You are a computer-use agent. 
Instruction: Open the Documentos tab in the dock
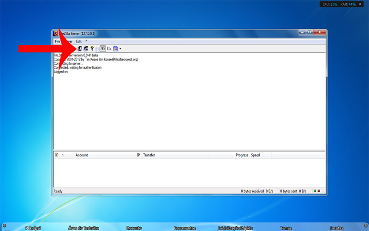click(x=185, y=228)
